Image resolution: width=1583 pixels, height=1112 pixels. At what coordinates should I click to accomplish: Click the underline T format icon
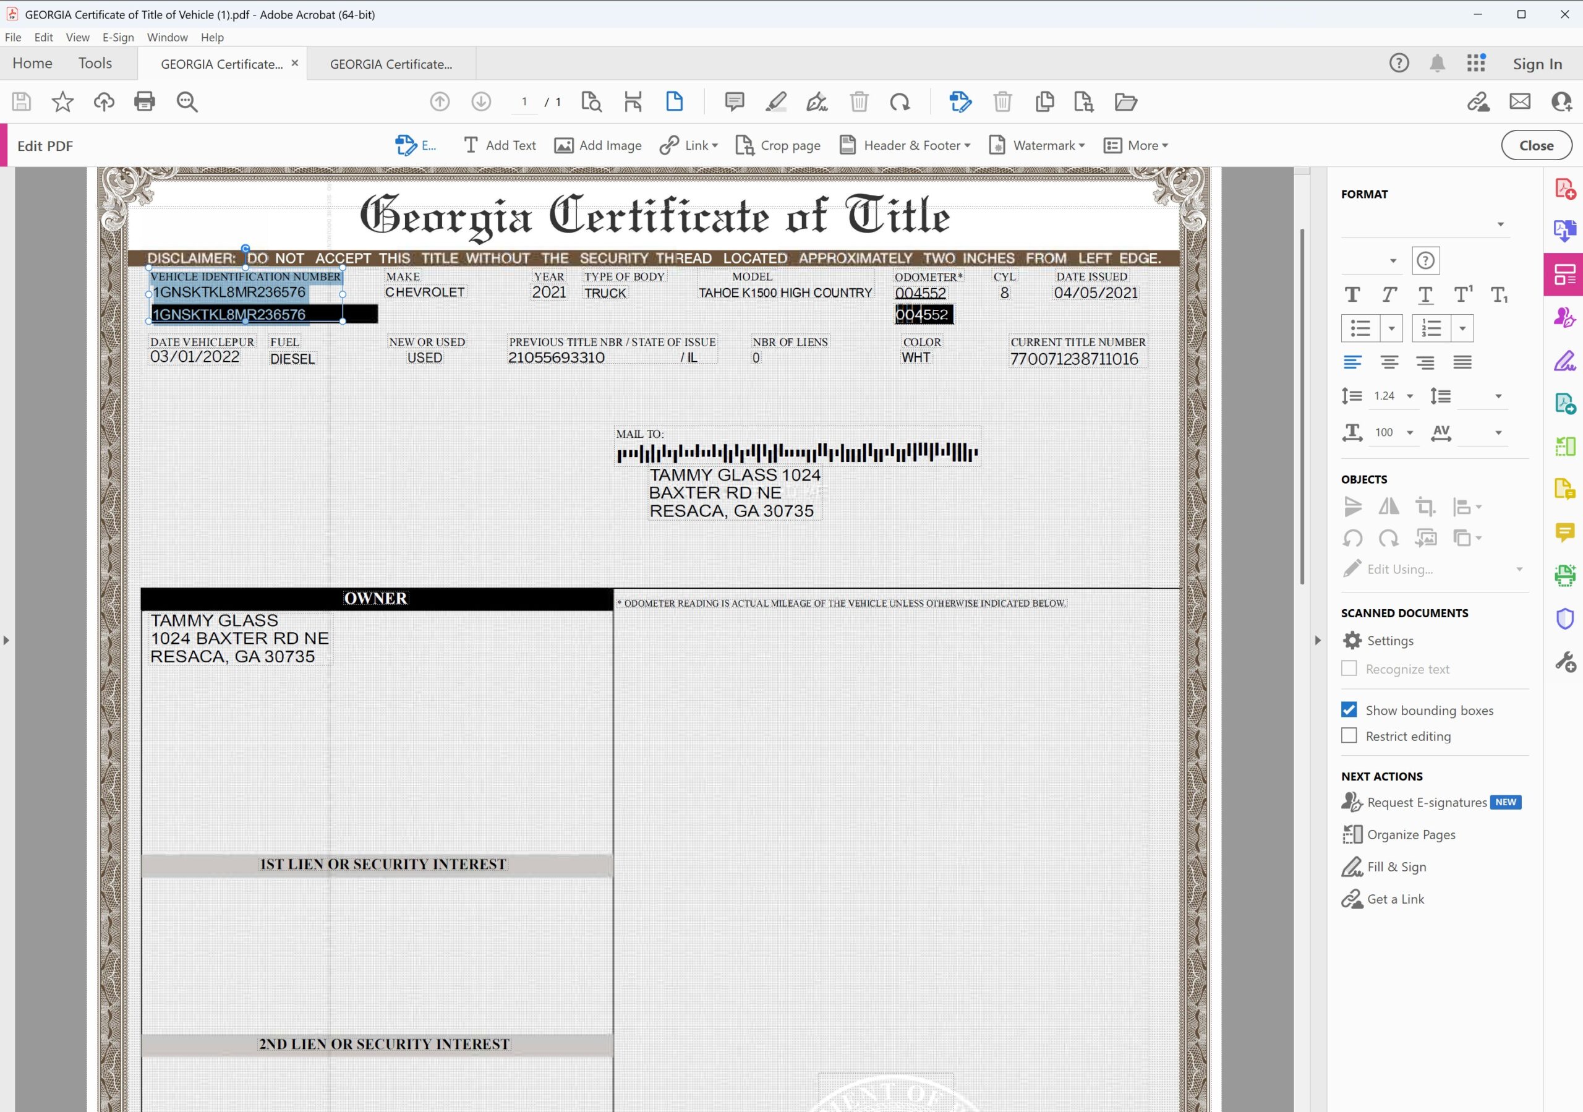pyautogui.click(x=1425, y=295)
